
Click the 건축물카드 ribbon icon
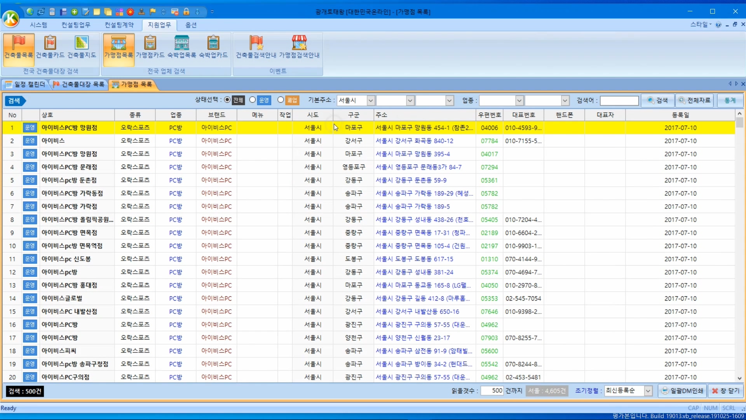tap(50, 47)
